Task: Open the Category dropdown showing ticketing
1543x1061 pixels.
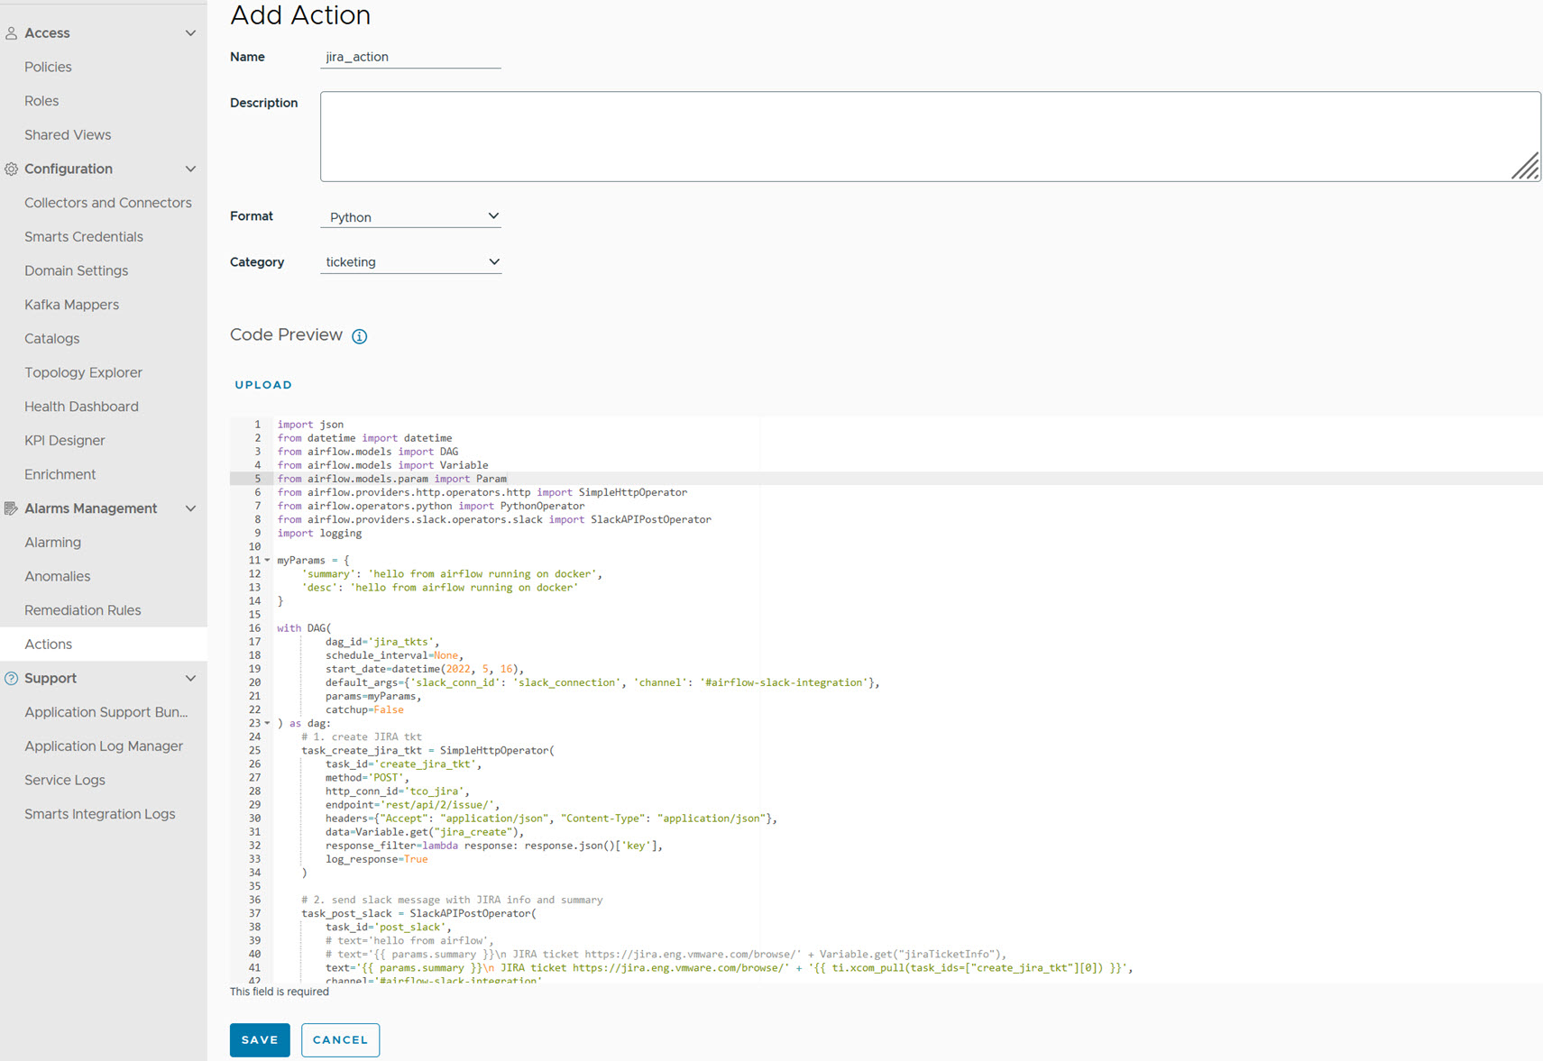Action: [x=410, y=261]
